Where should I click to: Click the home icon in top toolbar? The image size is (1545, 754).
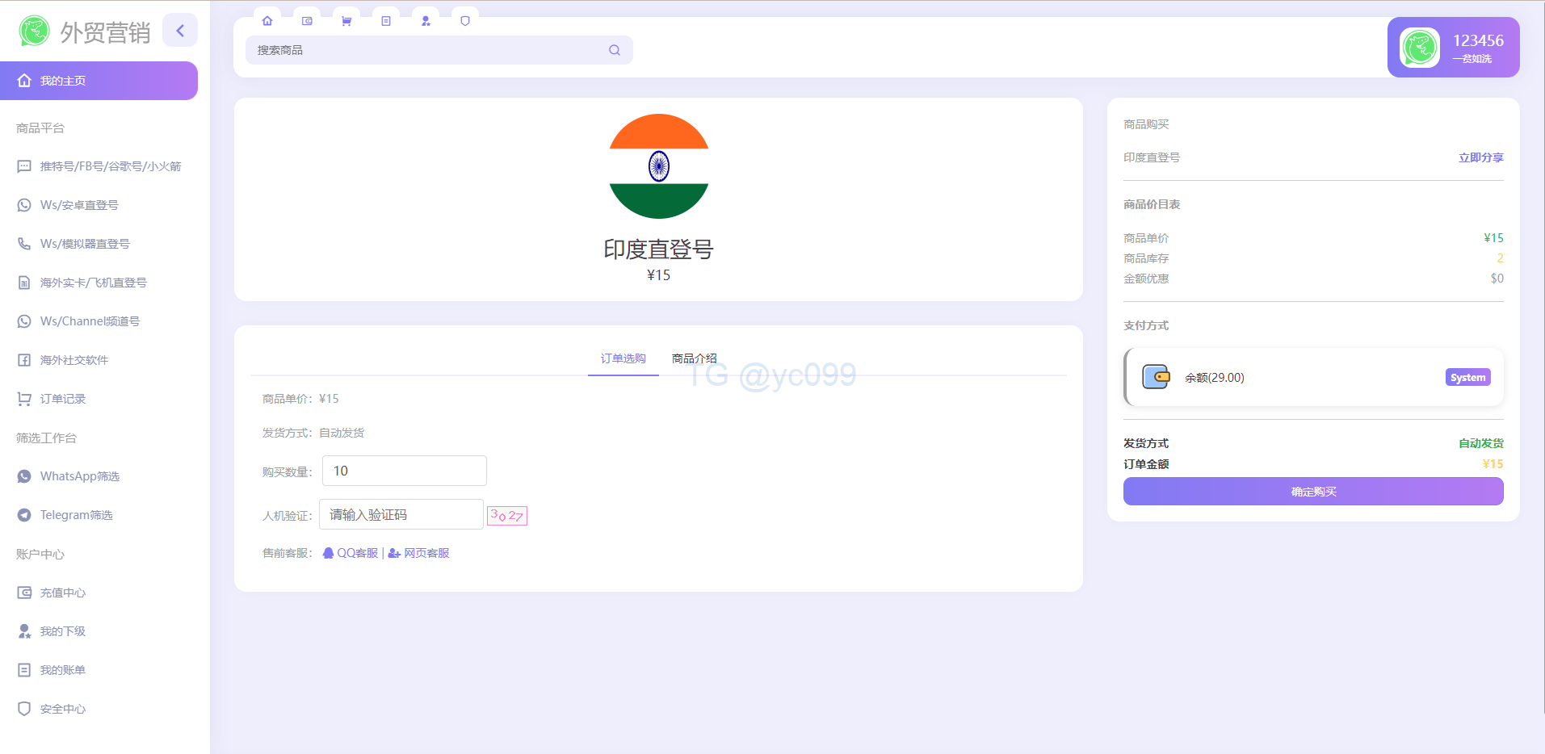click(x=267, y=21)
